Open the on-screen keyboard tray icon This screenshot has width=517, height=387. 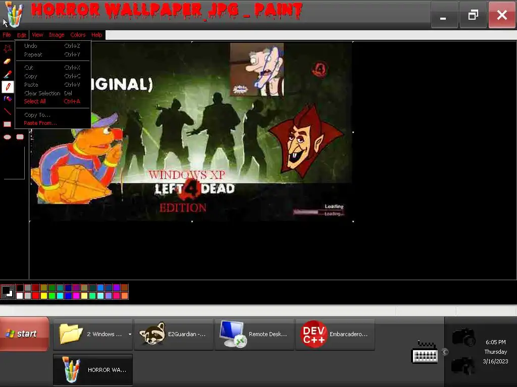(425, 352)
